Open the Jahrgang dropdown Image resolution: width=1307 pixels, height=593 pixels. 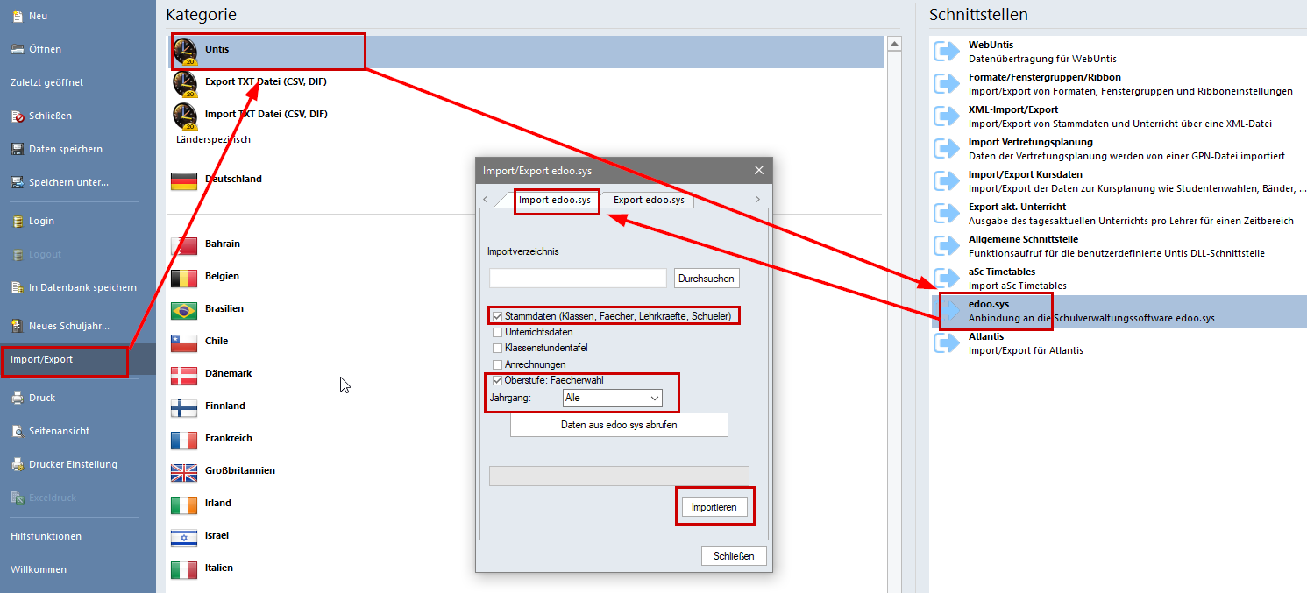(613, 398)
